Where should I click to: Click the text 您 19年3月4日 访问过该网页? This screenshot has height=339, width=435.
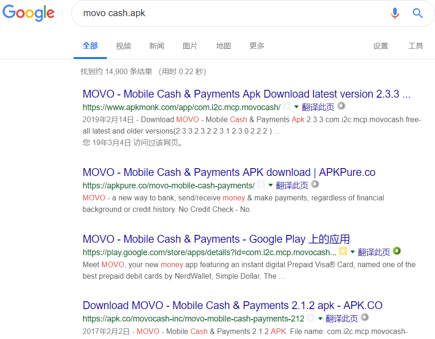(x=133, y=142)
